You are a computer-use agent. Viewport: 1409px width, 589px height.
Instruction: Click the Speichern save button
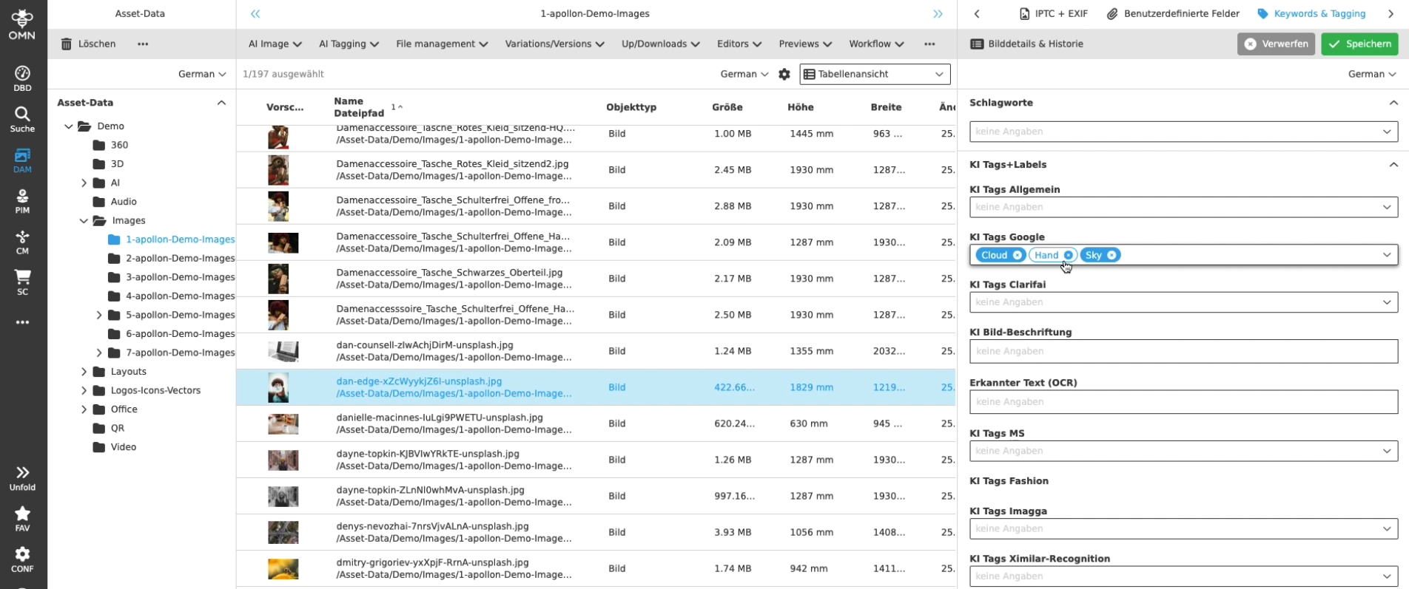coord(1359,44)
